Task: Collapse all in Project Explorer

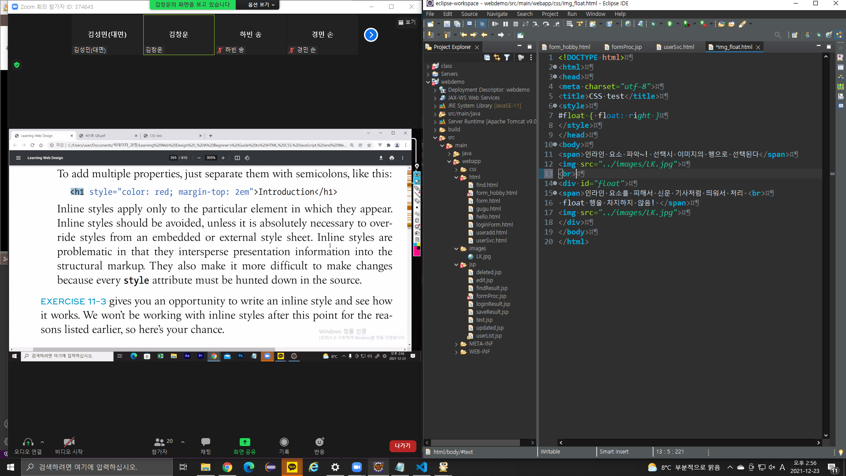Action: [x=487, y=57]
